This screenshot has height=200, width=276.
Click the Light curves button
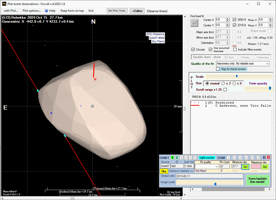(x=207, y=158)
